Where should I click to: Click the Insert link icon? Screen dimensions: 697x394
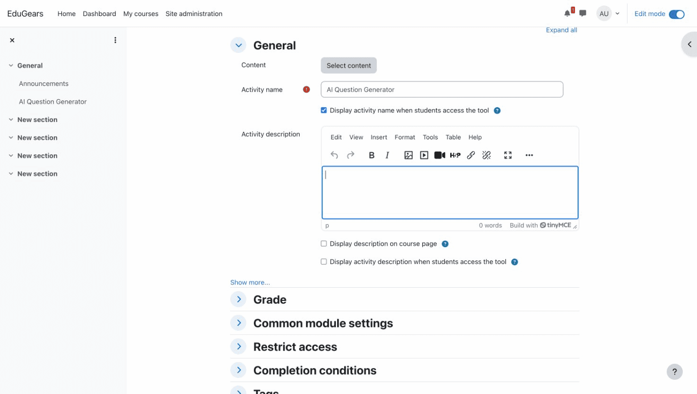(470, 154)
